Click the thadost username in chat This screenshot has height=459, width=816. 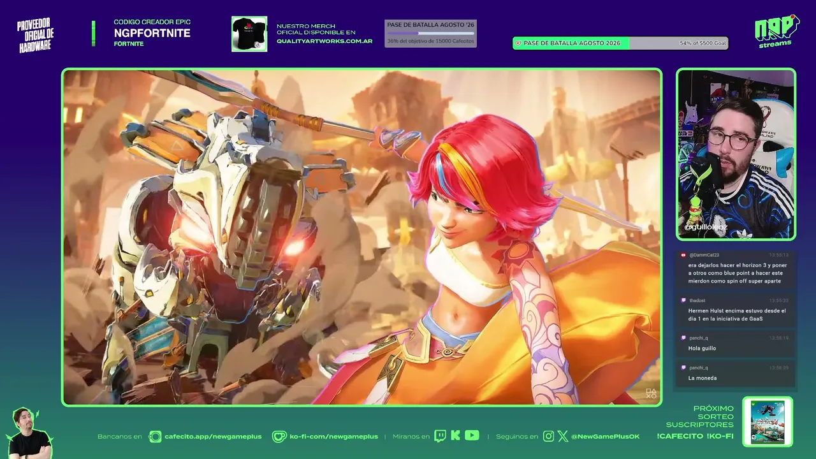pyautogui.click(x=697, y=300)
